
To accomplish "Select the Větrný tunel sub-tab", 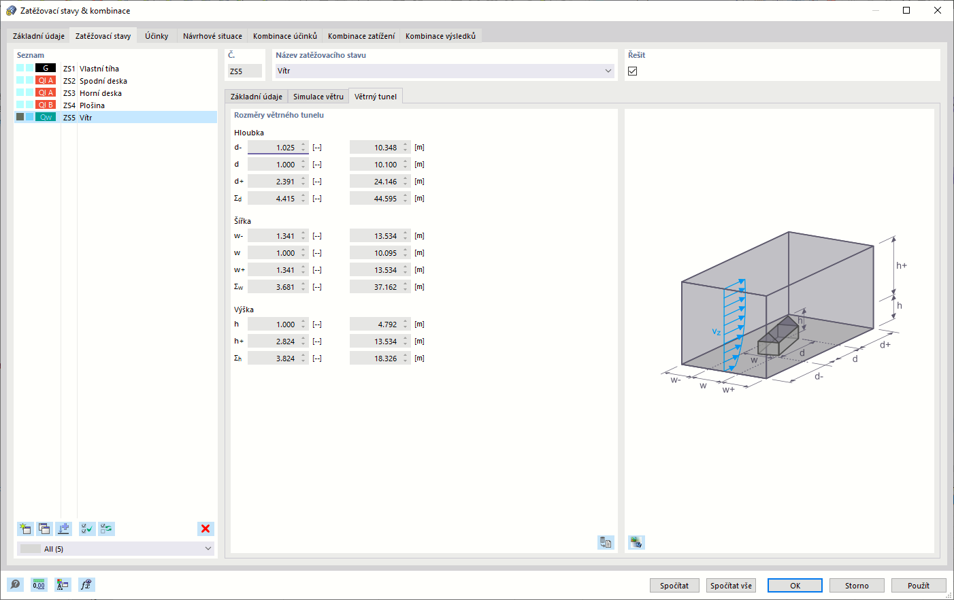I will 376,97.
